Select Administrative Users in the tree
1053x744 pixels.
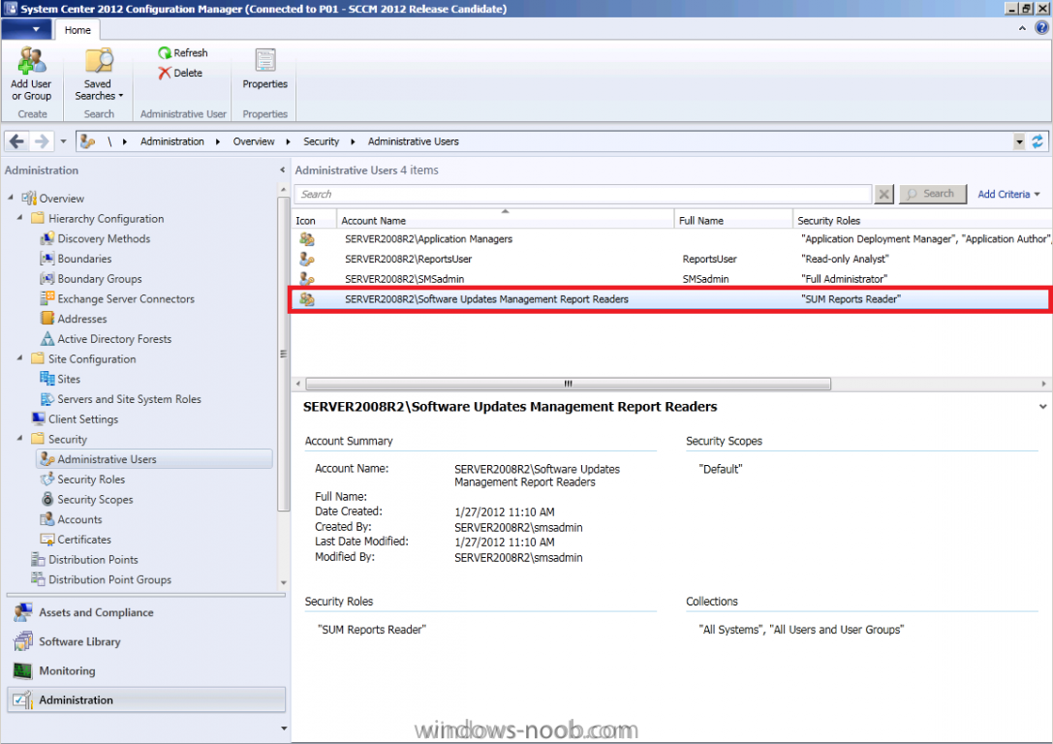tap(154, 459)
